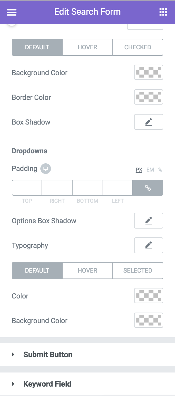Click the TOP padding input field
The width and height of the screenshot is (175, 396).
[x=27, y=188]
